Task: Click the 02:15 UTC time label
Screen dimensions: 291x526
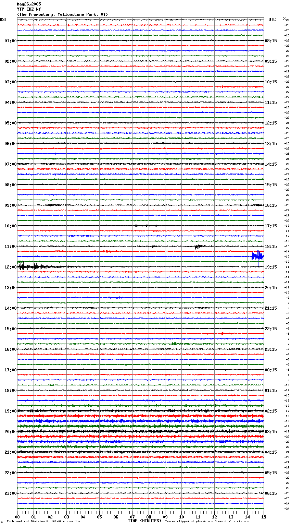Action: pos(271,411)
